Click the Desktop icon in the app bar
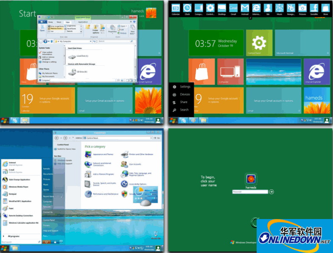Viewport: 333px width, 253px height. coord(222,8)
